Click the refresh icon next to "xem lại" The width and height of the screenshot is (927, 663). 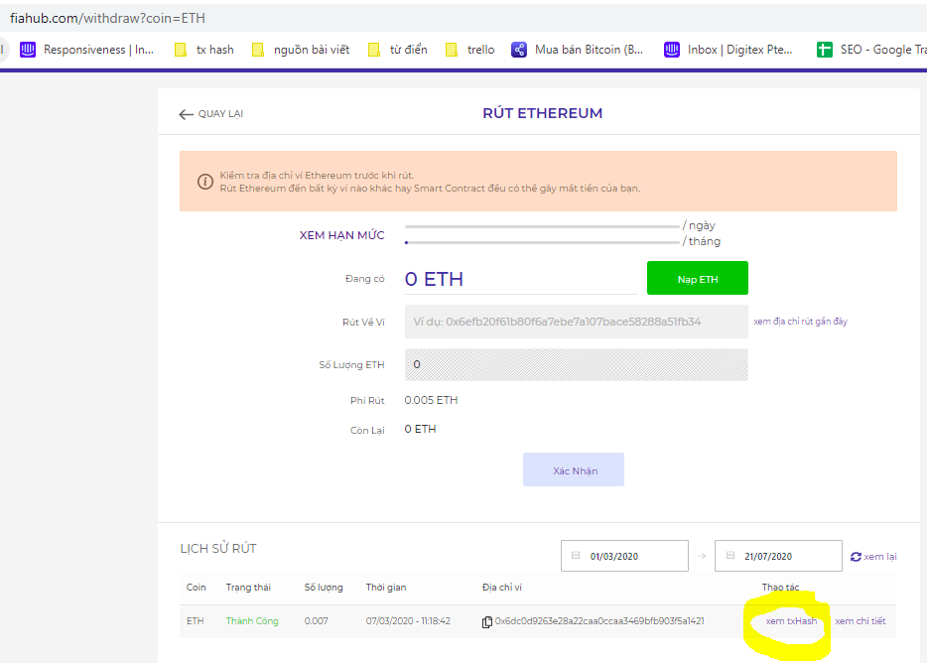tap(855, 556)
